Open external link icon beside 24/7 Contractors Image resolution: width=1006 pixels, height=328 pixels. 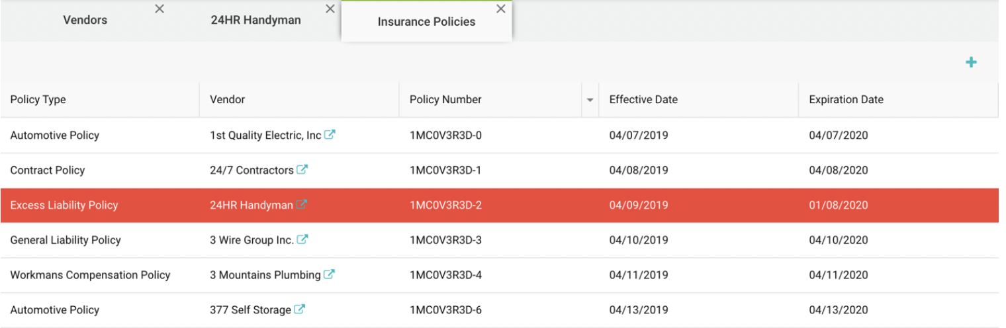pos(302,170)
